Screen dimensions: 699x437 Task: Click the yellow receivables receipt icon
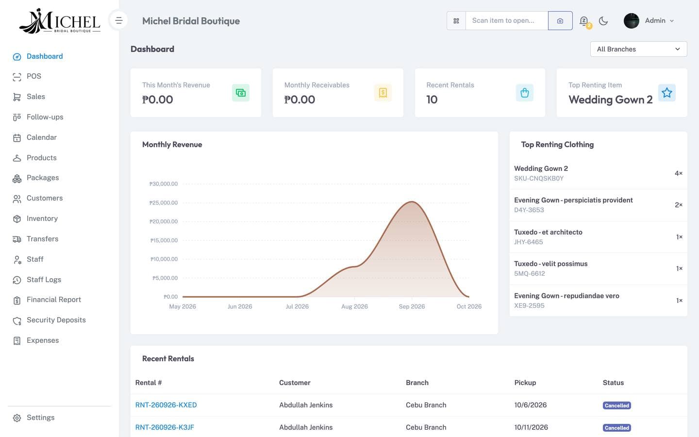click(383, 93)
